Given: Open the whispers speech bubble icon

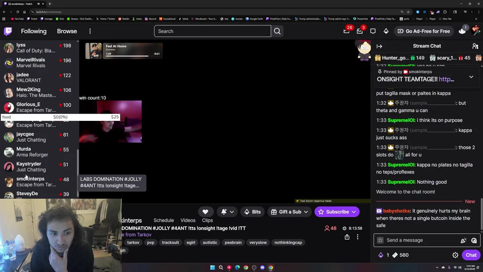Looking at the screenshot, I should [373, 31].
